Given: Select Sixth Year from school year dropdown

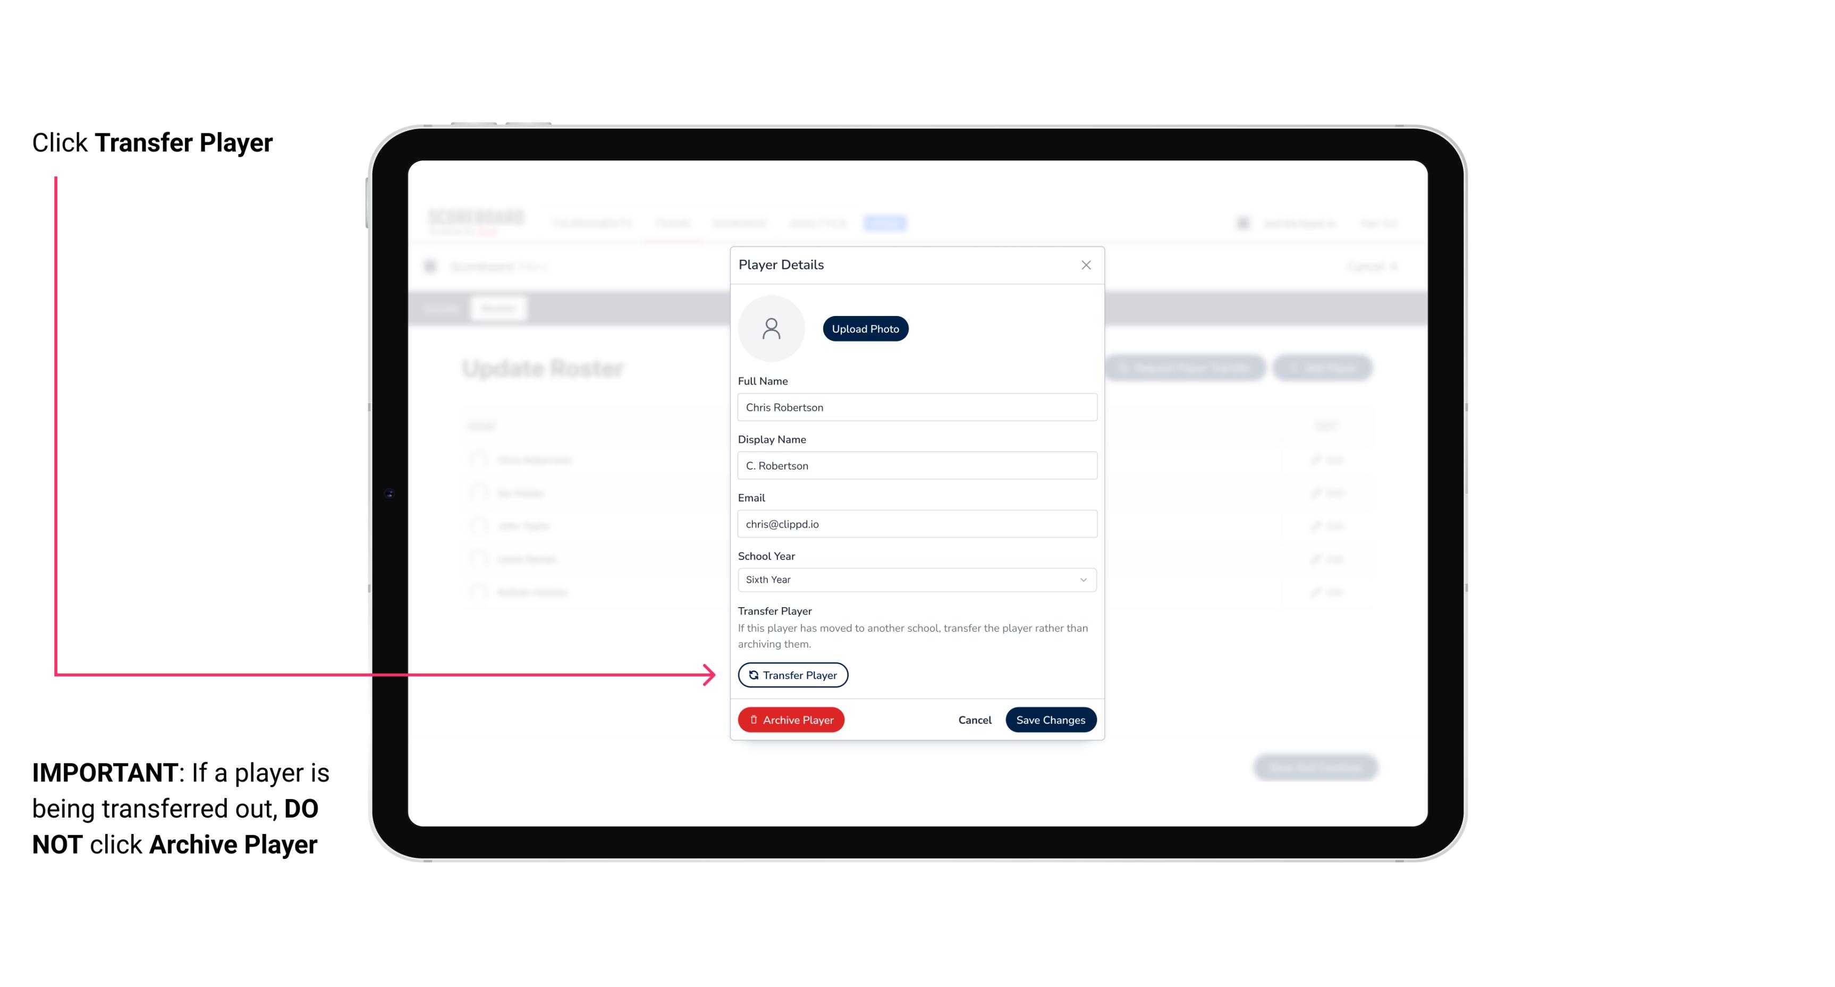Looking at the screenshot, I should click(x=915, y=578).
